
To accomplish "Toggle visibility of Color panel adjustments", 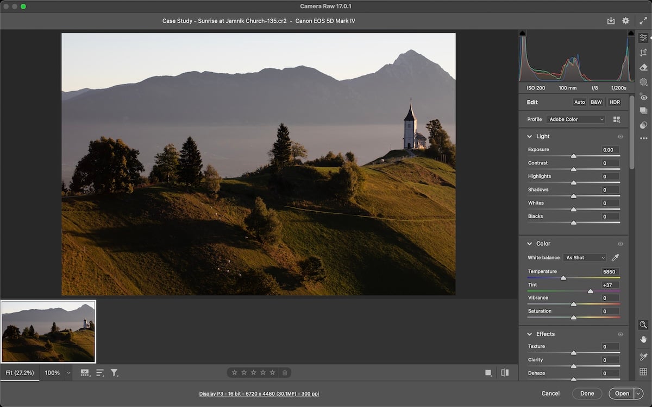I will [x=620, y=243].
